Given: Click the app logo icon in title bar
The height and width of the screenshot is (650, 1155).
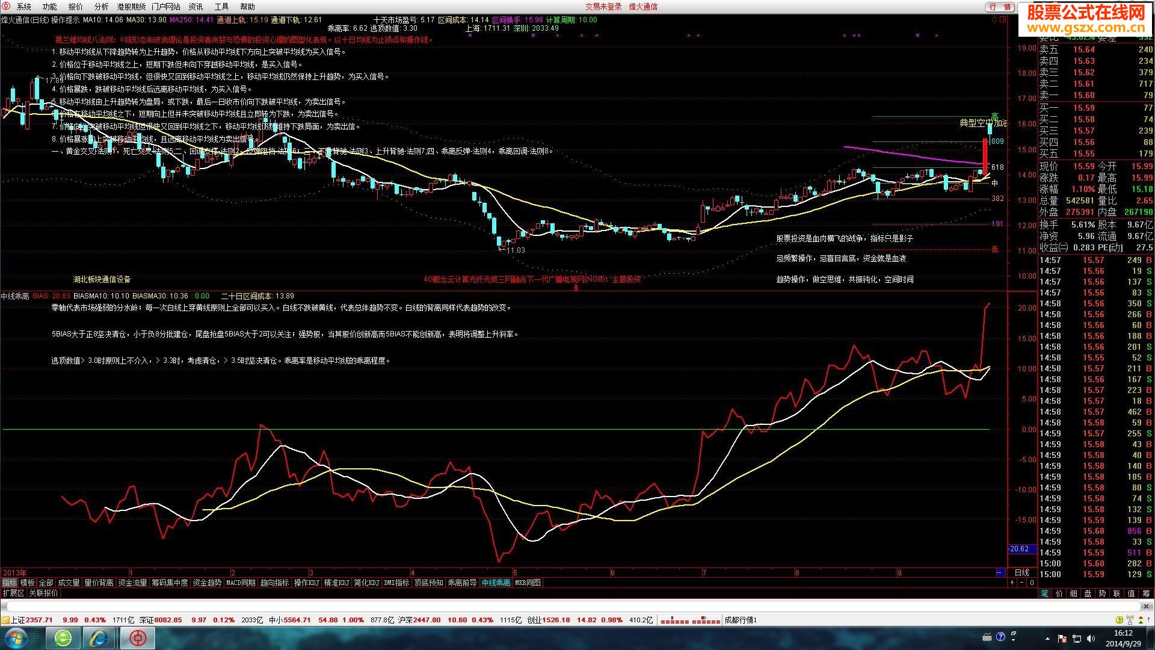Looking at the screenshot, I should tap(5, 6).
